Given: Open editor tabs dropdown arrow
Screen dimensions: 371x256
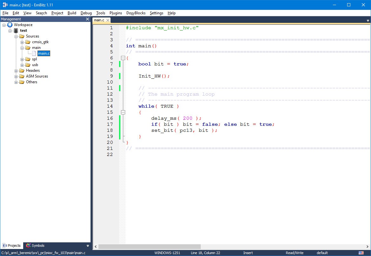Looking at the screenshot, I should (368, 21).
